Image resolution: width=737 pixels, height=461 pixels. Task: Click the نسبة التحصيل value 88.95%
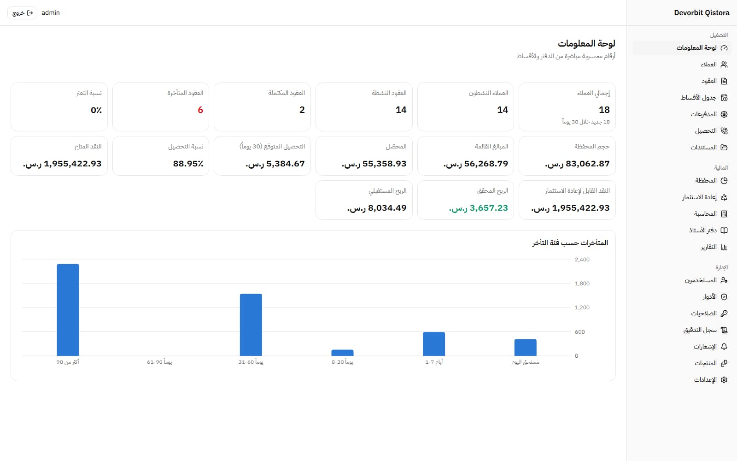point(188,164)
